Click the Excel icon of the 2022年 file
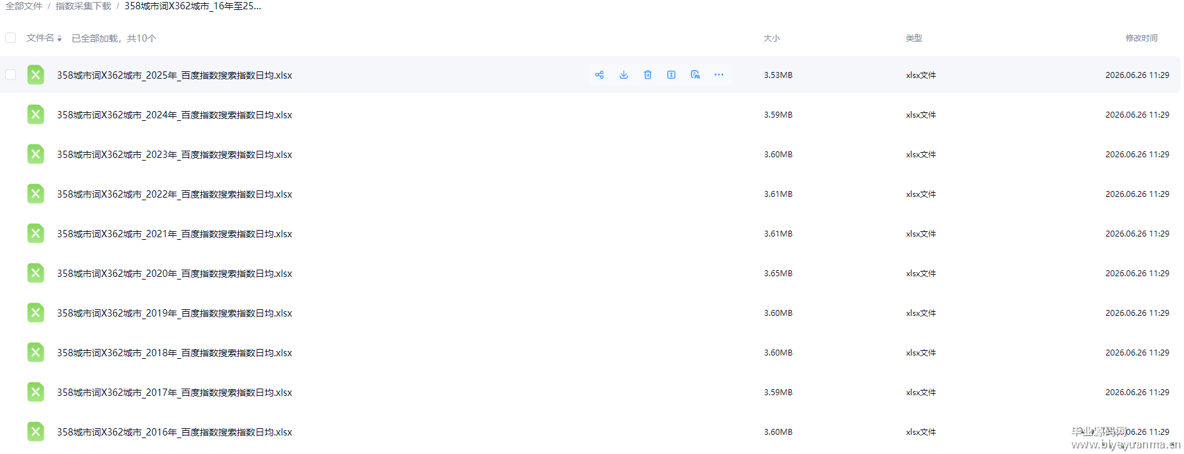Image resolution: width=1184 pixels, height=454 pixels. click(x=36, y=194)
